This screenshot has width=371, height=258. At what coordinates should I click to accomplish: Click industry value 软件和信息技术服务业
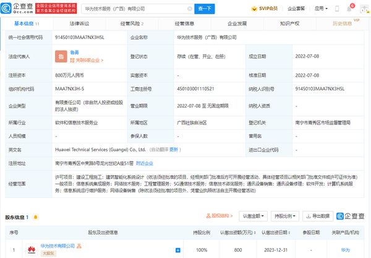pyautogui.click(x=77, y=123)
